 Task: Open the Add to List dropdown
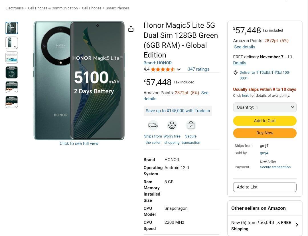265,187
